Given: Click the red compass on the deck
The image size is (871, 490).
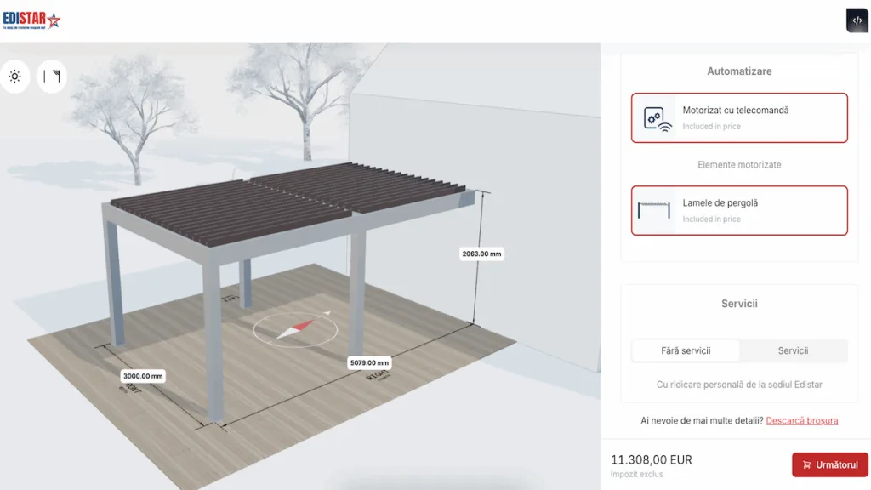Looking at the screenshot, I should tap(293, 328).
